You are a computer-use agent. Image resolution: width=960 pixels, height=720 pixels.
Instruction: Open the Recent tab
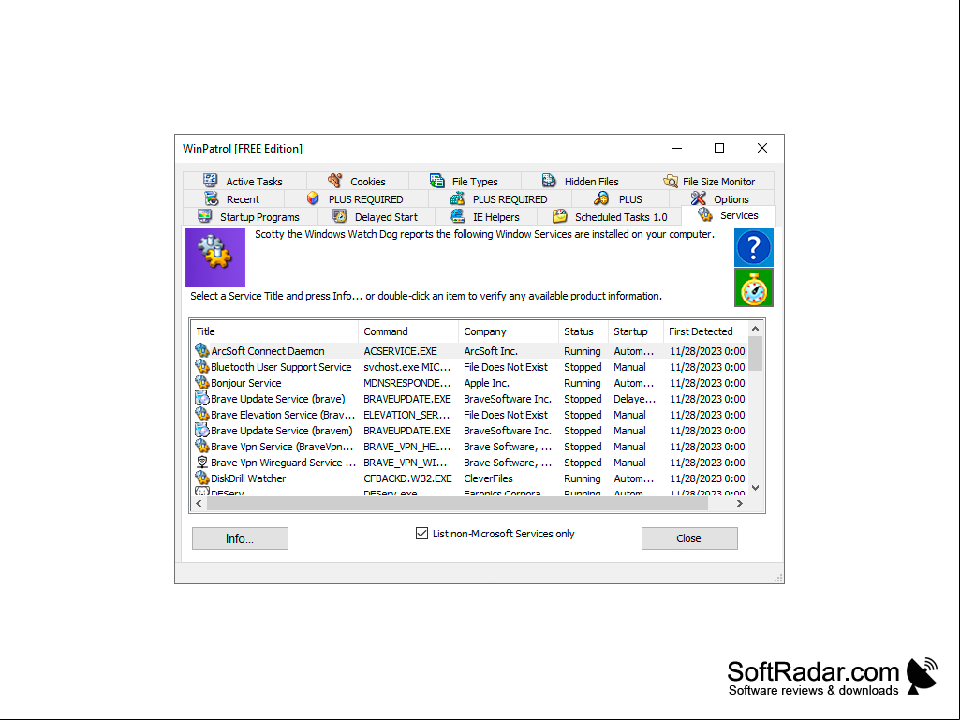[x=233, y=199]
